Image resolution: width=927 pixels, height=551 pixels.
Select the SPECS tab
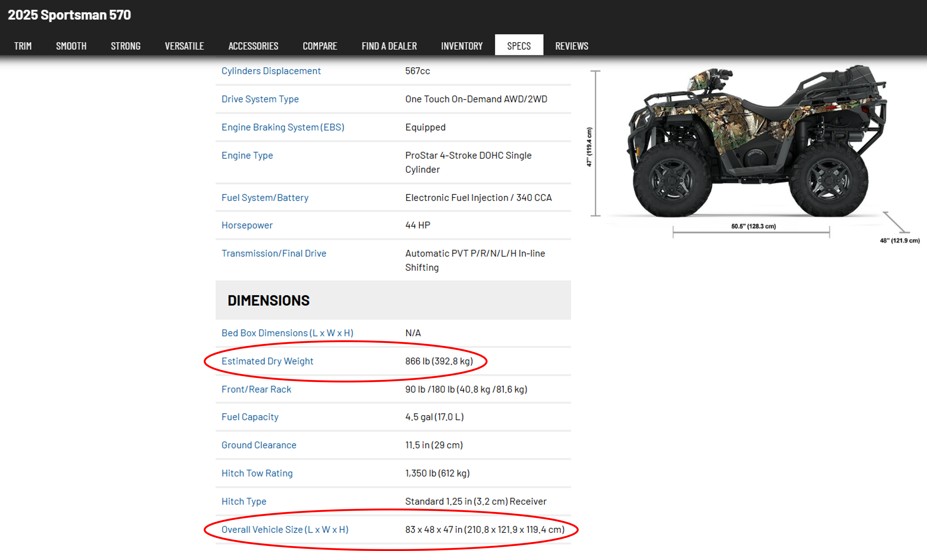pyautogui.click(x=519, y=45)
